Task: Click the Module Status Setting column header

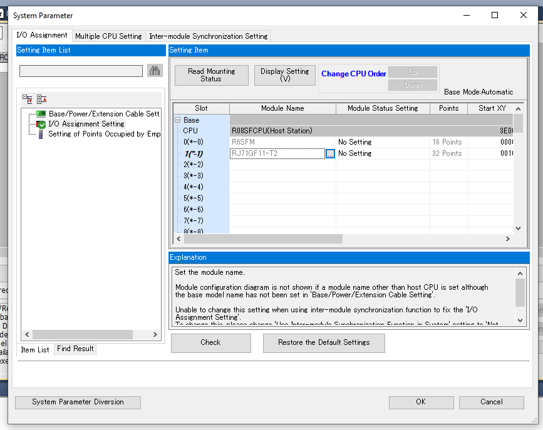Action: 383,108
